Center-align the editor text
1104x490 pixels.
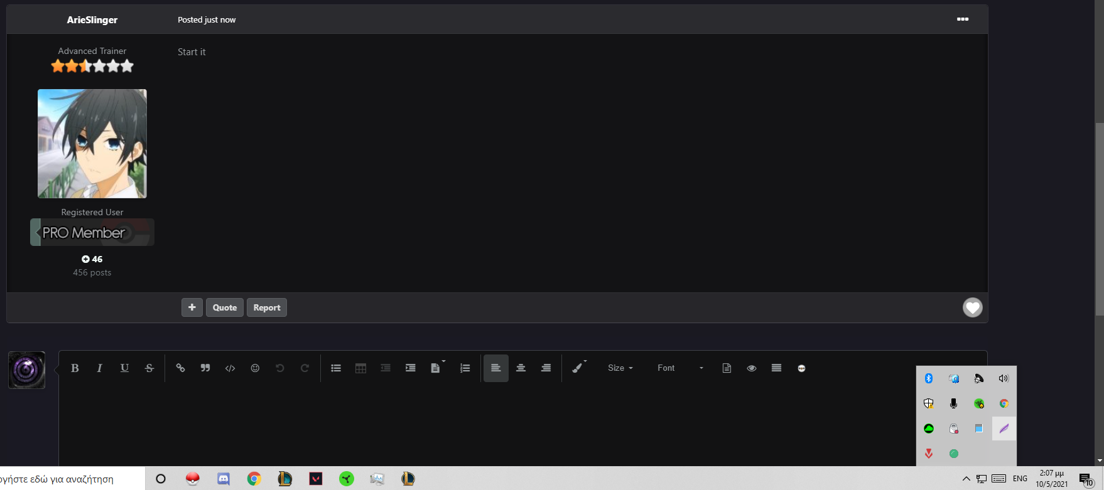521,368
